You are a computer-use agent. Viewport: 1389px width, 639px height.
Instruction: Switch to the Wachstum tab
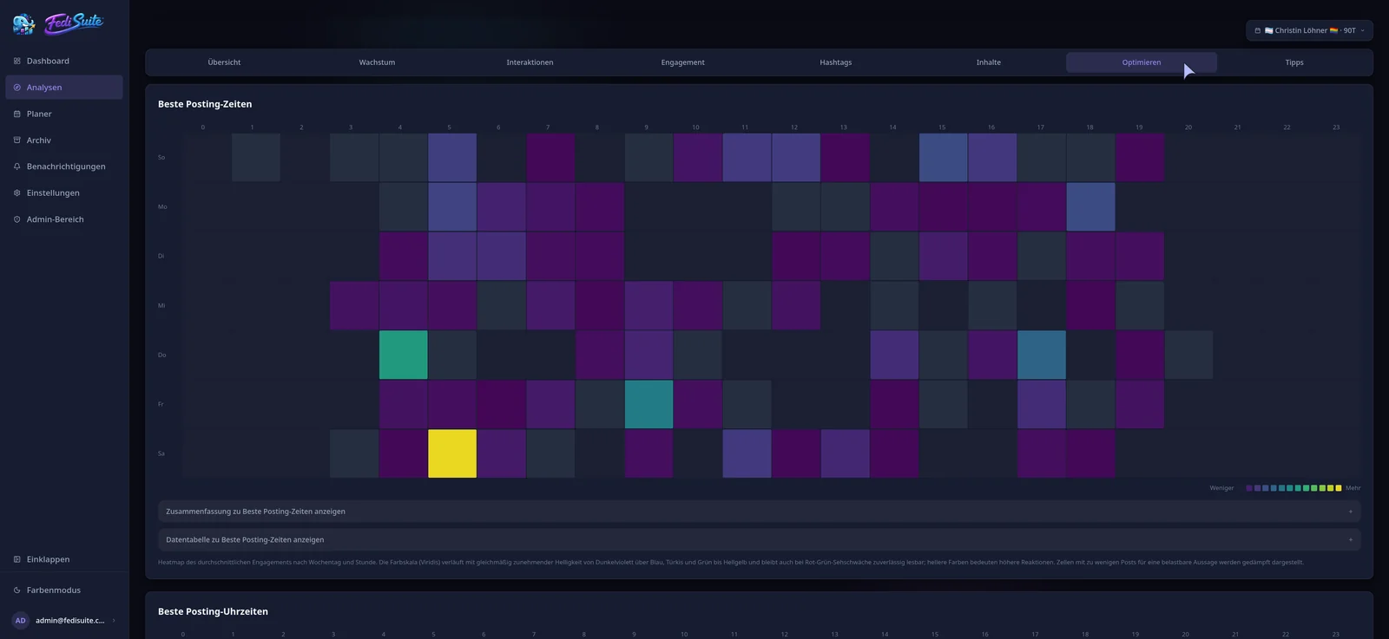[377, 62]
